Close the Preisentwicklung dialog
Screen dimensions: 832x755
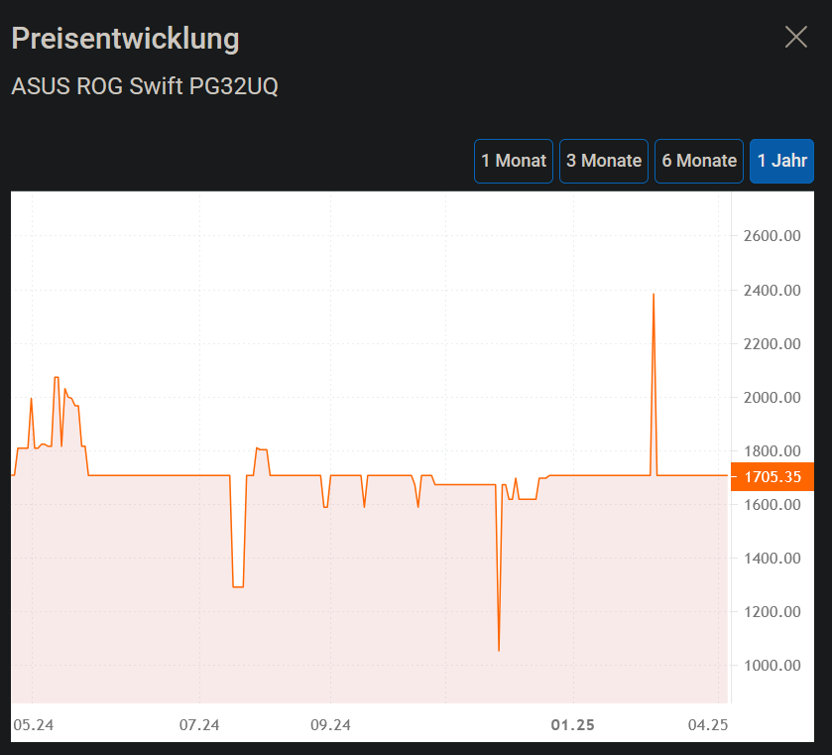tap(795, 36)
